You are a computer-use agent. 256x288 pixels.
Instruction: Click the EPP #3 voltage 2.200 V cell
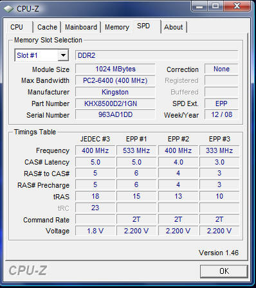click(219, 231)
